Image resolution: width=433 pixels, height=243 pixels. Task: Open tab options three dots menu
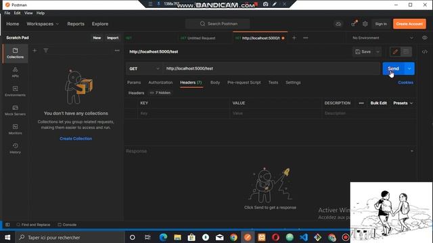tap(306, 38)
